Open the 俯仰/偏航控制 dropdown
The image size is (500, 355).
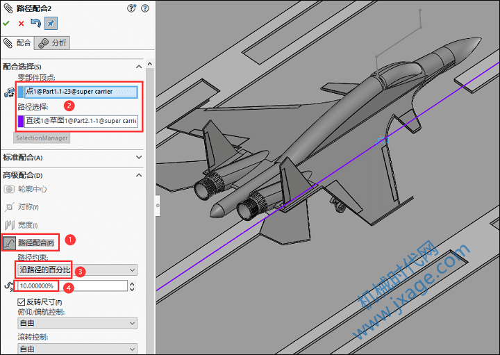[x=78, y=323]
